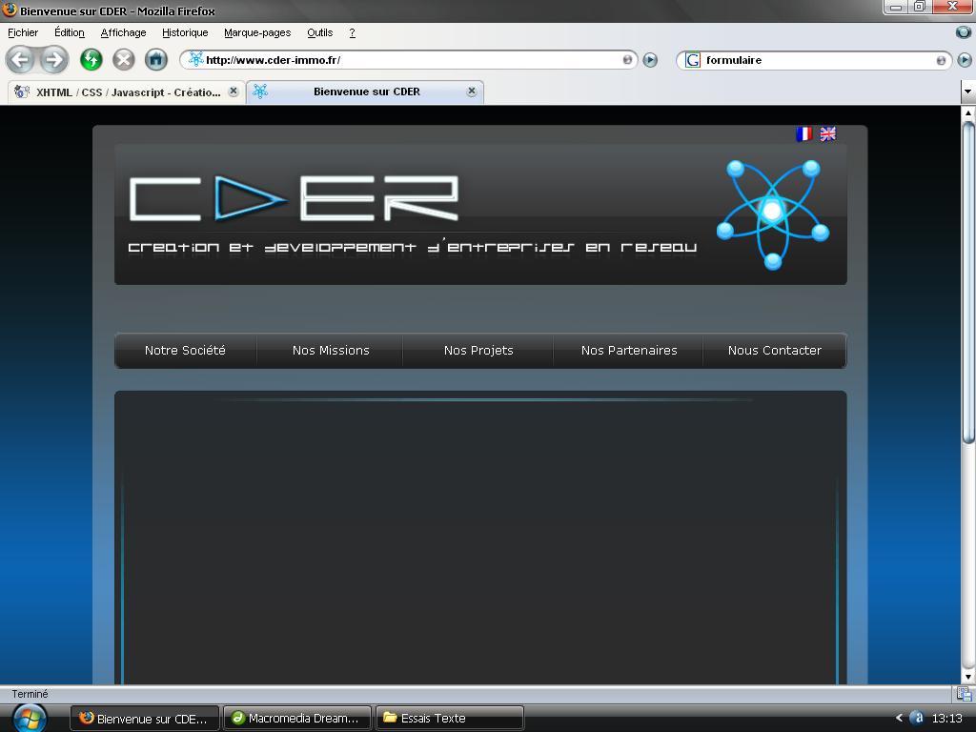Open the Affichage menu
Screen dimensions: 976x732
[123, 32]
